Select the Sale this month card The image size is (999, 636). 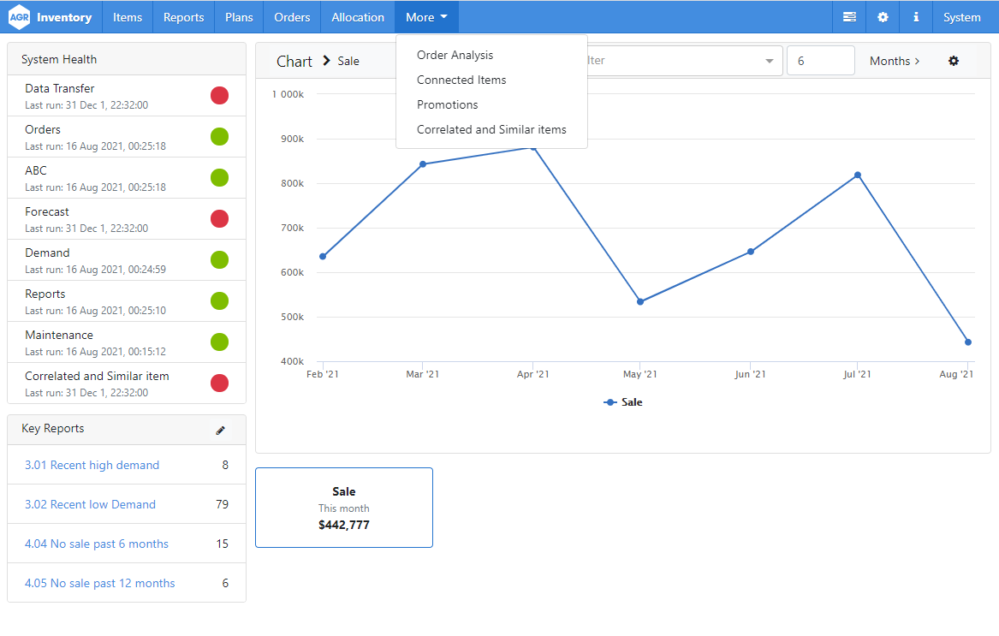pos(344,508)
